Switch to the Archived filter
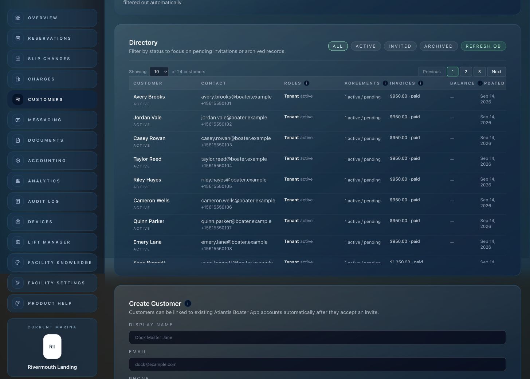The height and width of the screenshot is (379, 530). pyautogui.click(x=439, y=46)
